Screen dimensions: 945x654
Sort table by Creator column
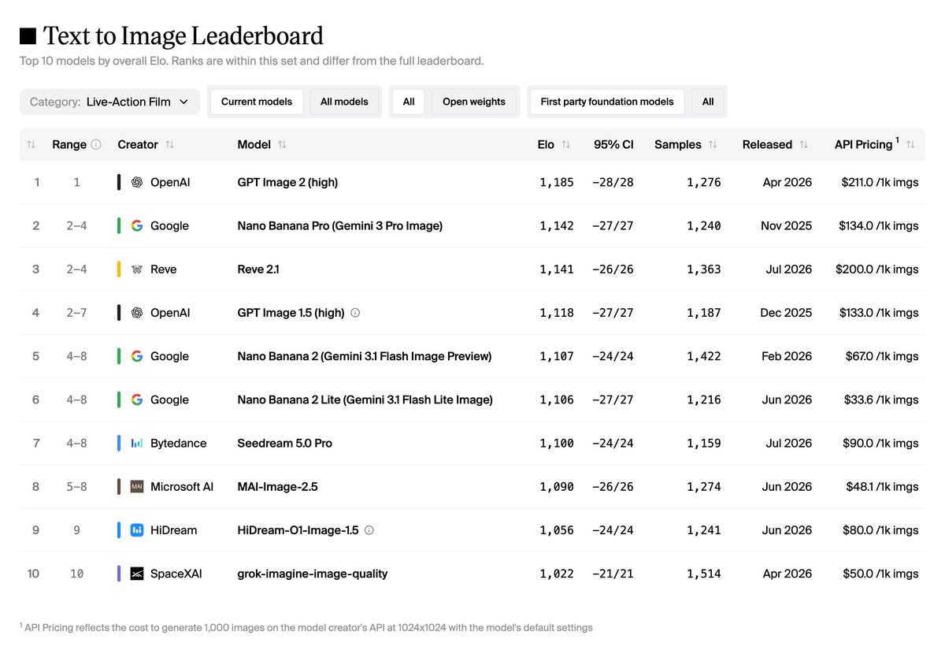[x=170, y=145]
